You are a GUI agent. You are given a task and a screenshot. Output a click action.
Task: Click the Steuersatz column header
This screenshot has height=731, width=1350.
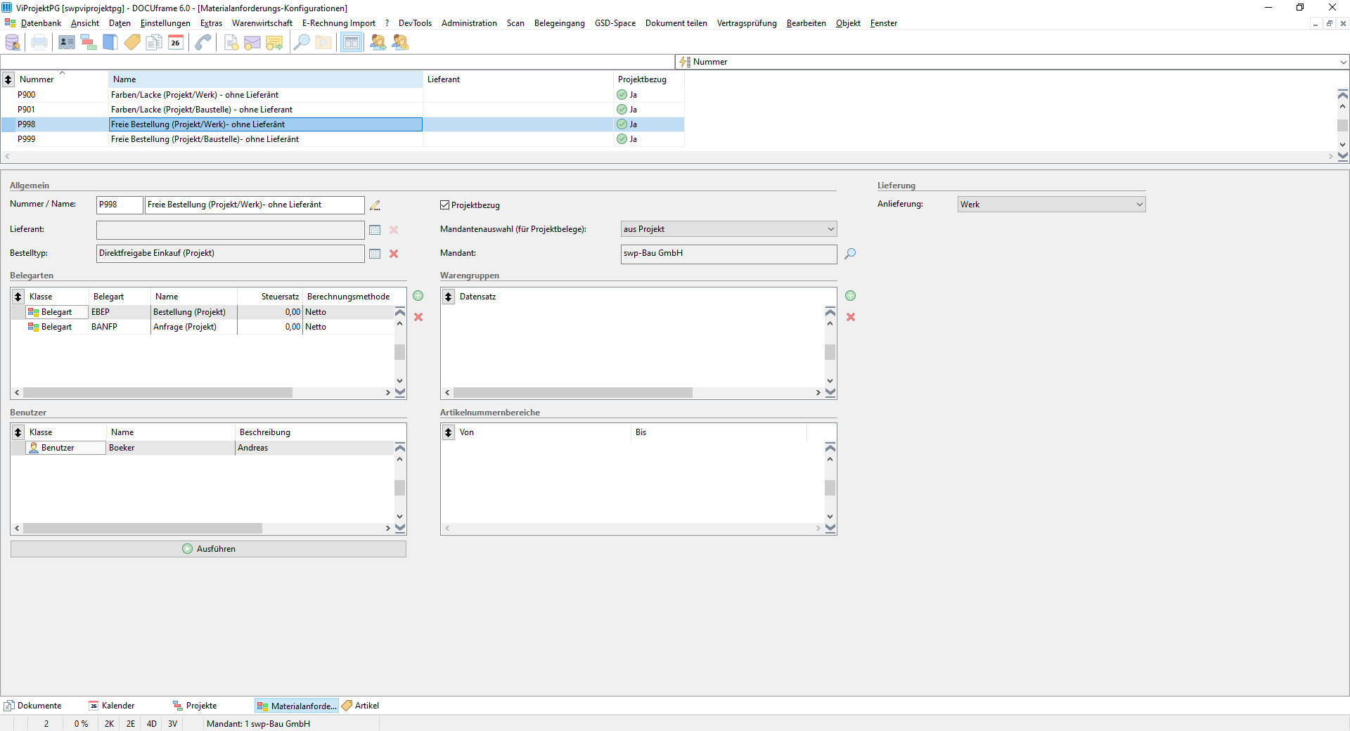(270, 297)
